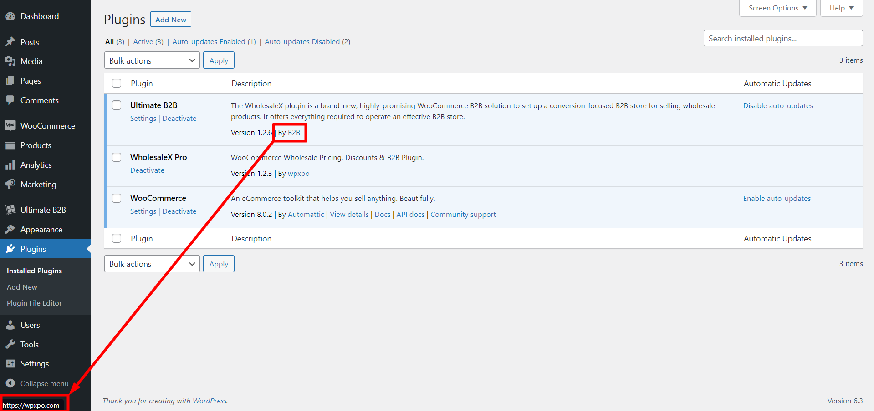874x411 pixels.
Task: Click the Products box icon
Action: click(10, 145)
